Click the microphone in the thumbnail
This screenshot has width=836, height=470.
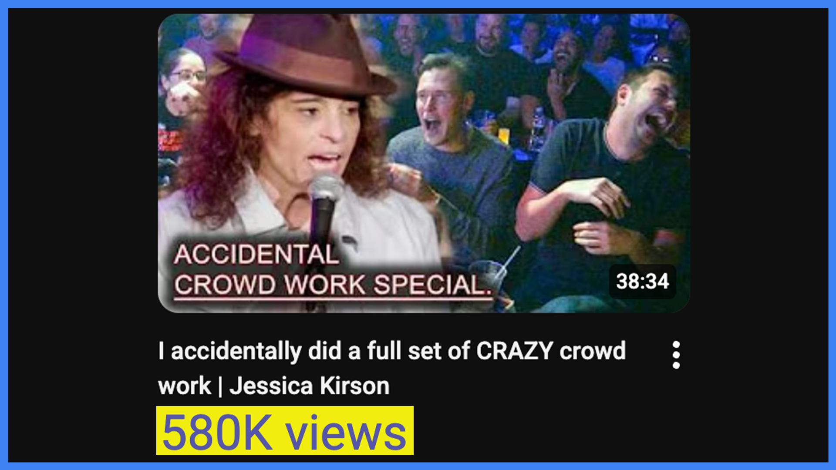point(324,209)
